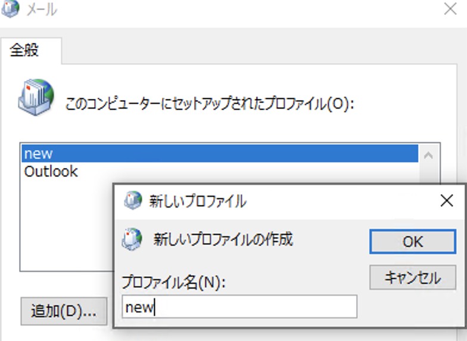Viewport: 467px width, 341px height.
Task: Confirm with the OK button
Action: click(x=413, y=241)
